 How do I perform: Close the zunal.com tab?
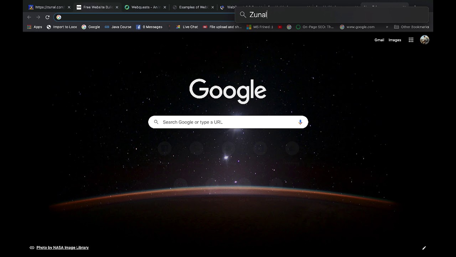click(69, 7)
